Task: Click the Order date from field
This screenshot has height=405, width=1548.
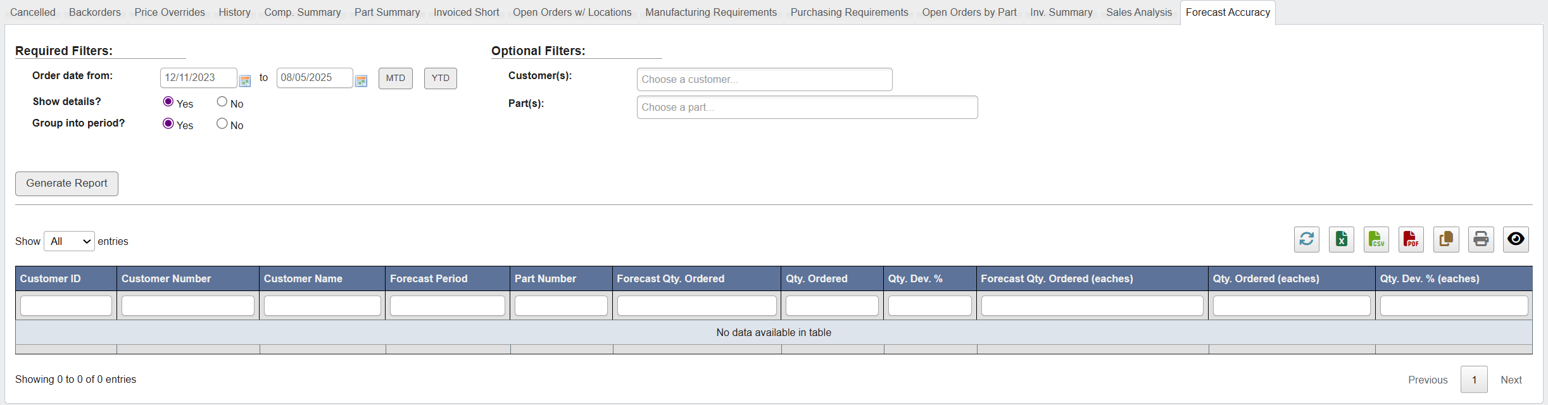Action: [199, 78]
